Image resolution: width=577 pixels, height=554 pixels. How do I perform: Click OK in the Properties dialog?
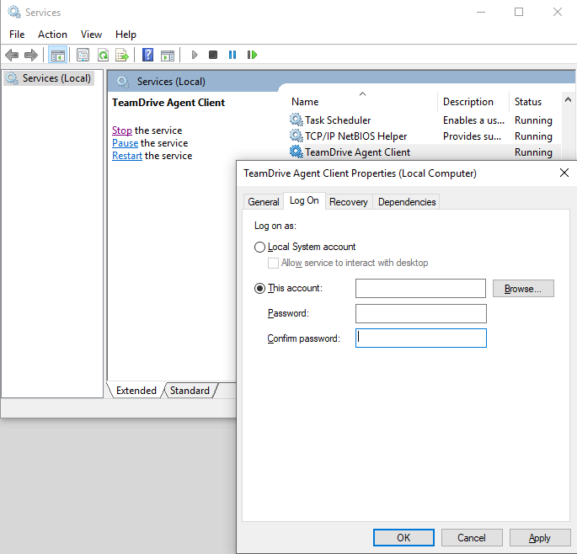403,538
